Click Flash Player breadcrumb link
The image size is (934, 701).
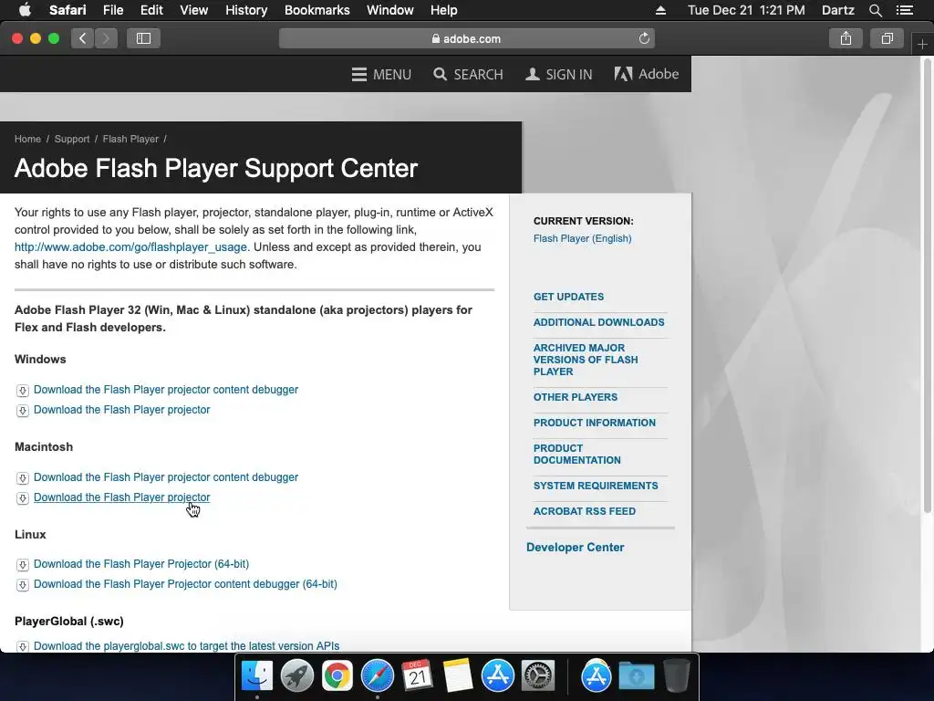[130, 139]
